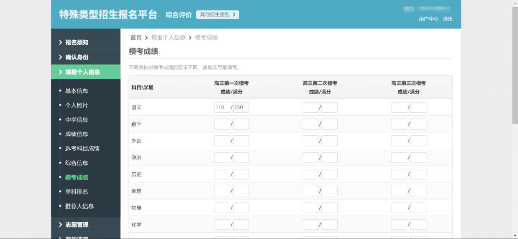Click 地理 first mock exam score field
This screenshot has height=239, width=518.
(222, 191)
